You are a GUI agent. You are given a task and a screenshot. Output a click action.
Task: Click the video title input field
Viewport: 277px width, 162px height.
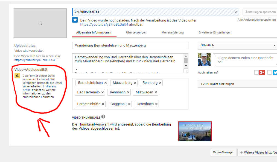(130, 45)
